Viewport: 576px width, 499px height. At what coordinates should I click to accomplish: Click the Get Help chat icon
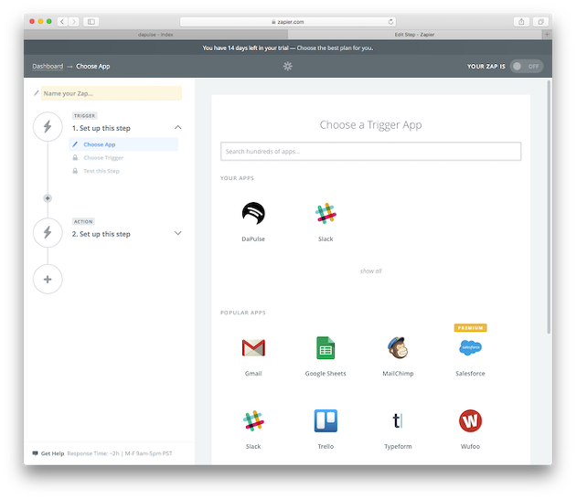[x=36, y=453]
